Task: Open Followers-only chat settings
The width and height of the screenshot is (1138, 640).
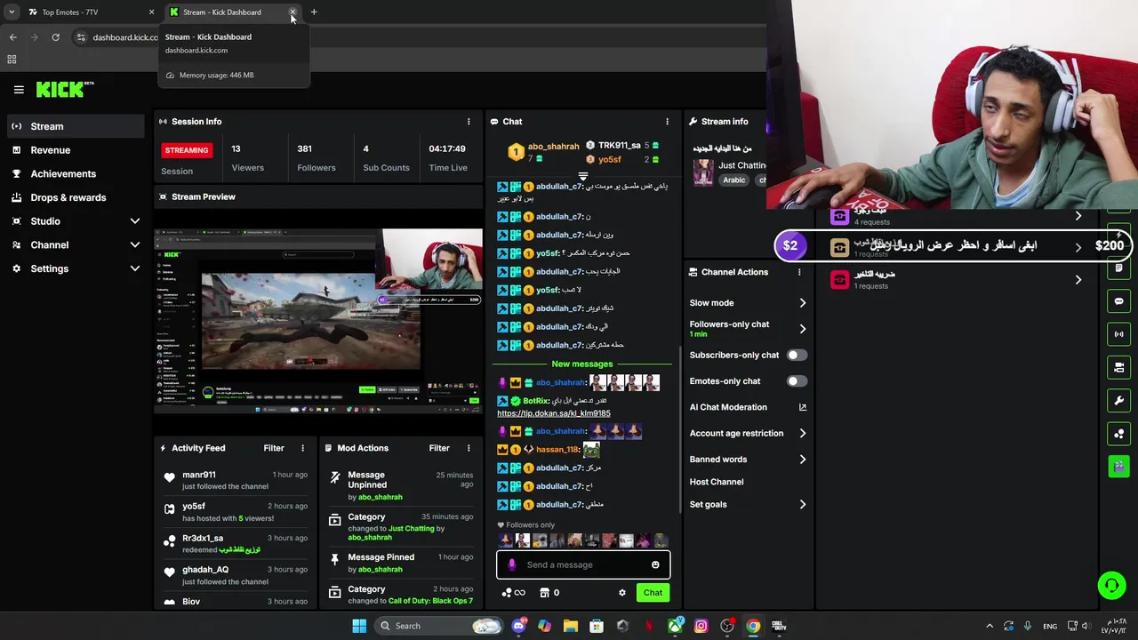Action: (748, 329)
